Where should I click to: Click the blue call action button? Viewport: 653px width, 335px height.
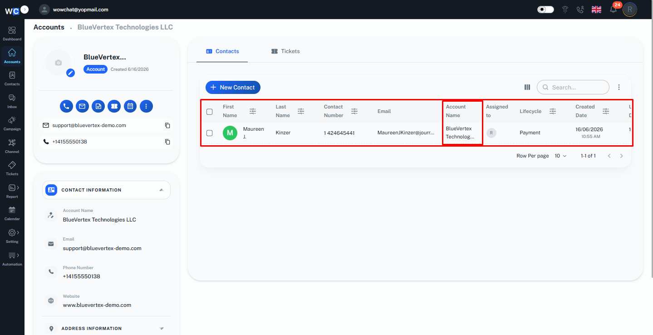point(66,106)
